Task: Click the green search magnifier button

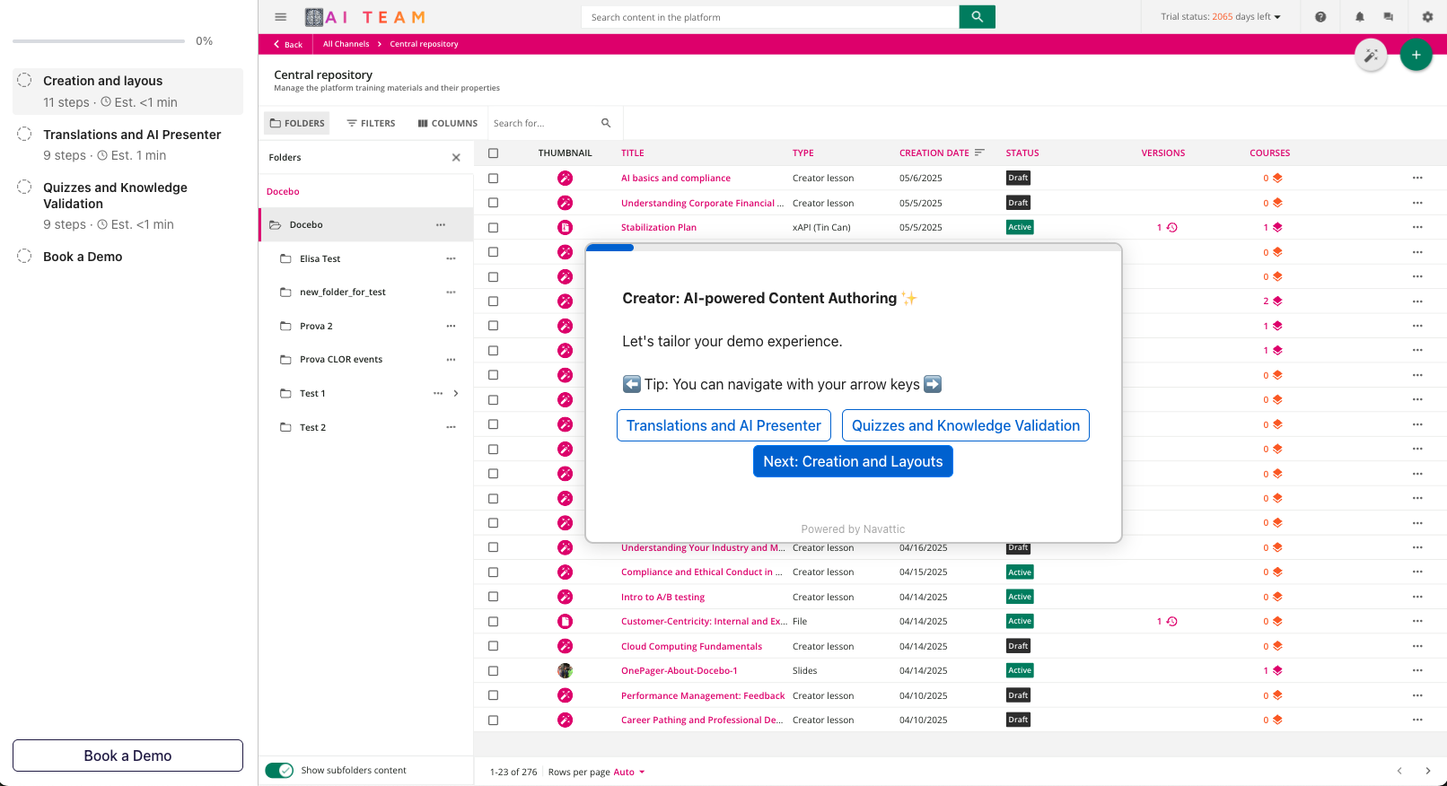Action: click(x=977, y=17)
